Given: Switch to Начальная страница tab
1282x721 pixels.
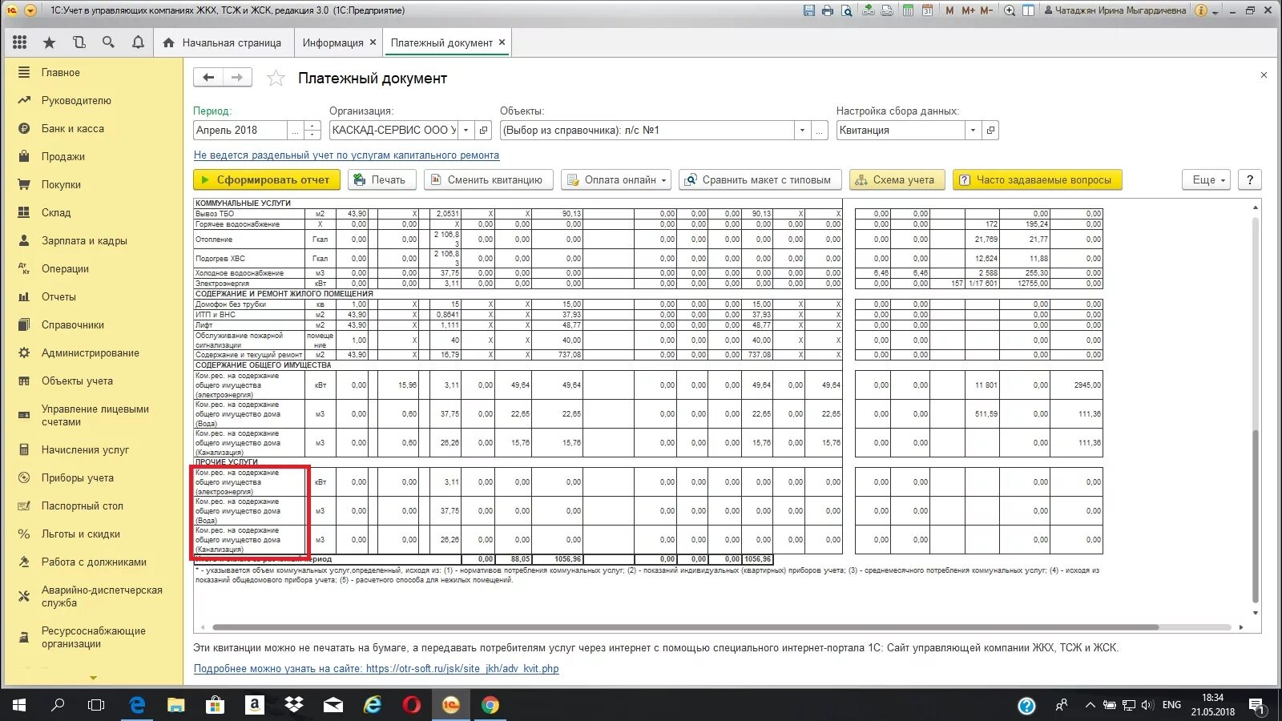Looking at the screenshot, I should (x=222, y=42).
